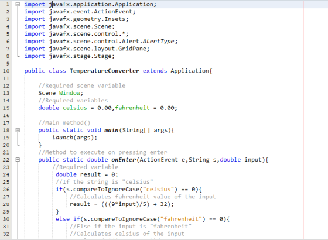Click the 'Scene' type on line 13
The height and width of the screenshot is (240, 328).
click(47, 93)
